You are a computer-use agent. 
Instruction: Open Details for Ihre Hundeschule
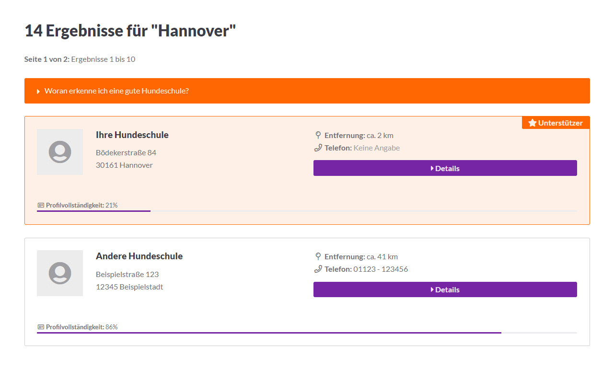pos(445,168)
